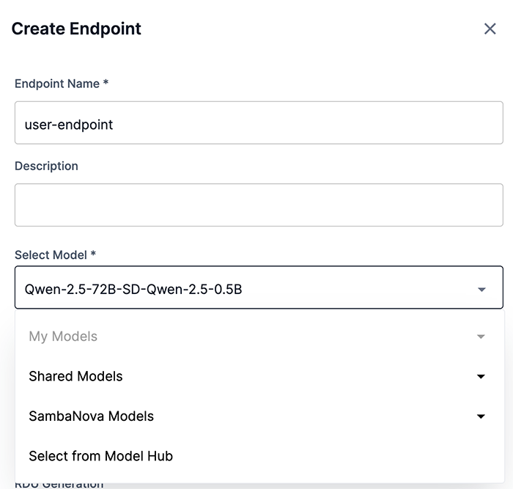The image size is (513, 489).
Task: Click the required asterisk beside Select Model
Action: coord(94,254)
